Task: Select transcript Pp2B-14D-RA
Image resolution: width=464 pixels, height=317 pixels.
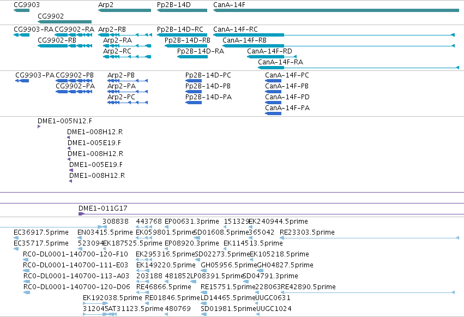Action: coord(192,57)
